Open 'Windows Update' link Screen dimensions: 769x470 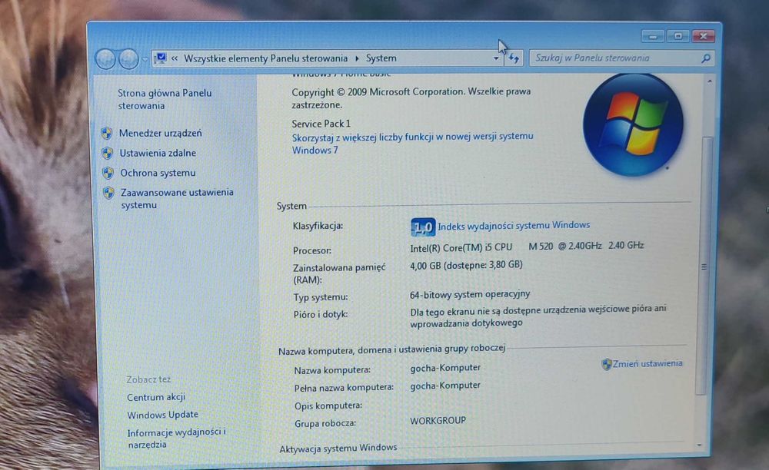click(163, 415)
